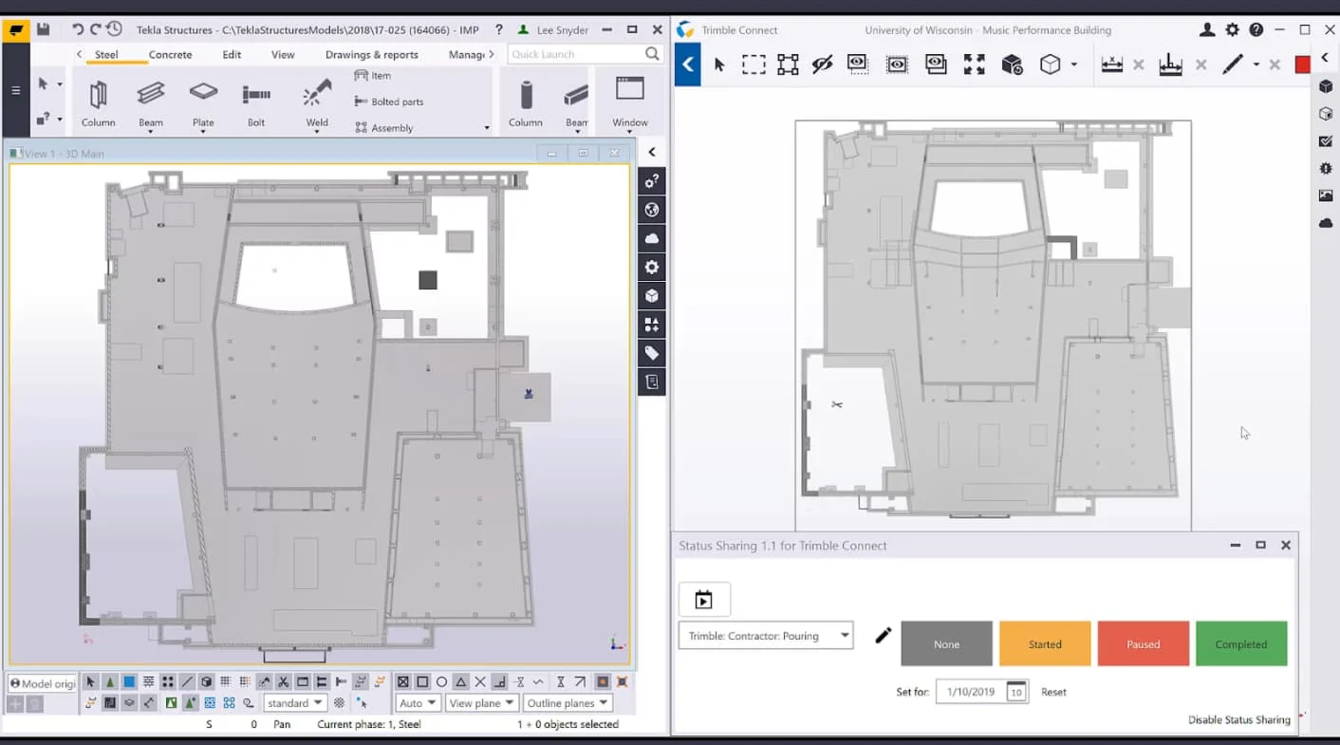Save the Tekla model with disk icon
The image size is (1340, 745).
[x=43, y=29]
